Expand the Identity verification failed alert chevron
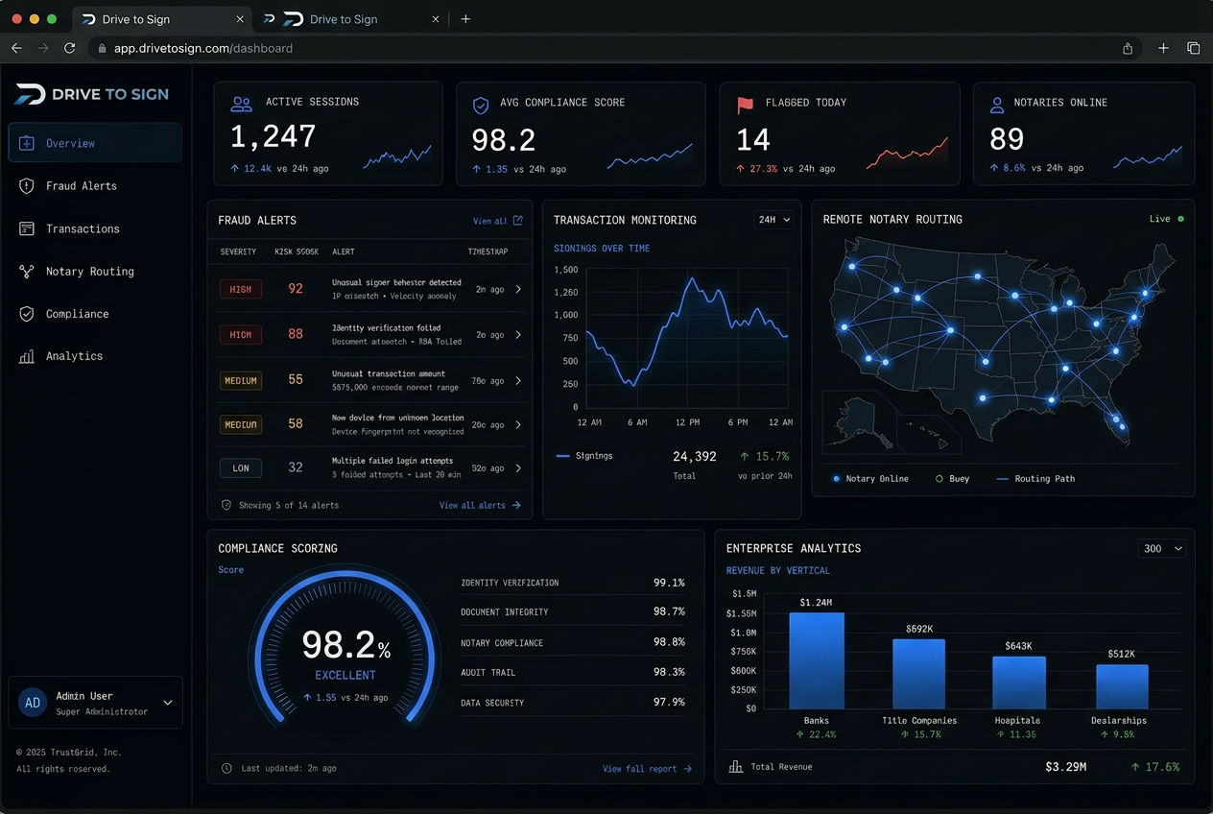The height and width of the screenshot is (814, 1213). tap(518, 335)
